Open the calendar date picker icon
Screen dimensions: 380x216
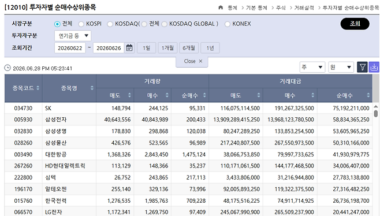(x=129, y=48)
